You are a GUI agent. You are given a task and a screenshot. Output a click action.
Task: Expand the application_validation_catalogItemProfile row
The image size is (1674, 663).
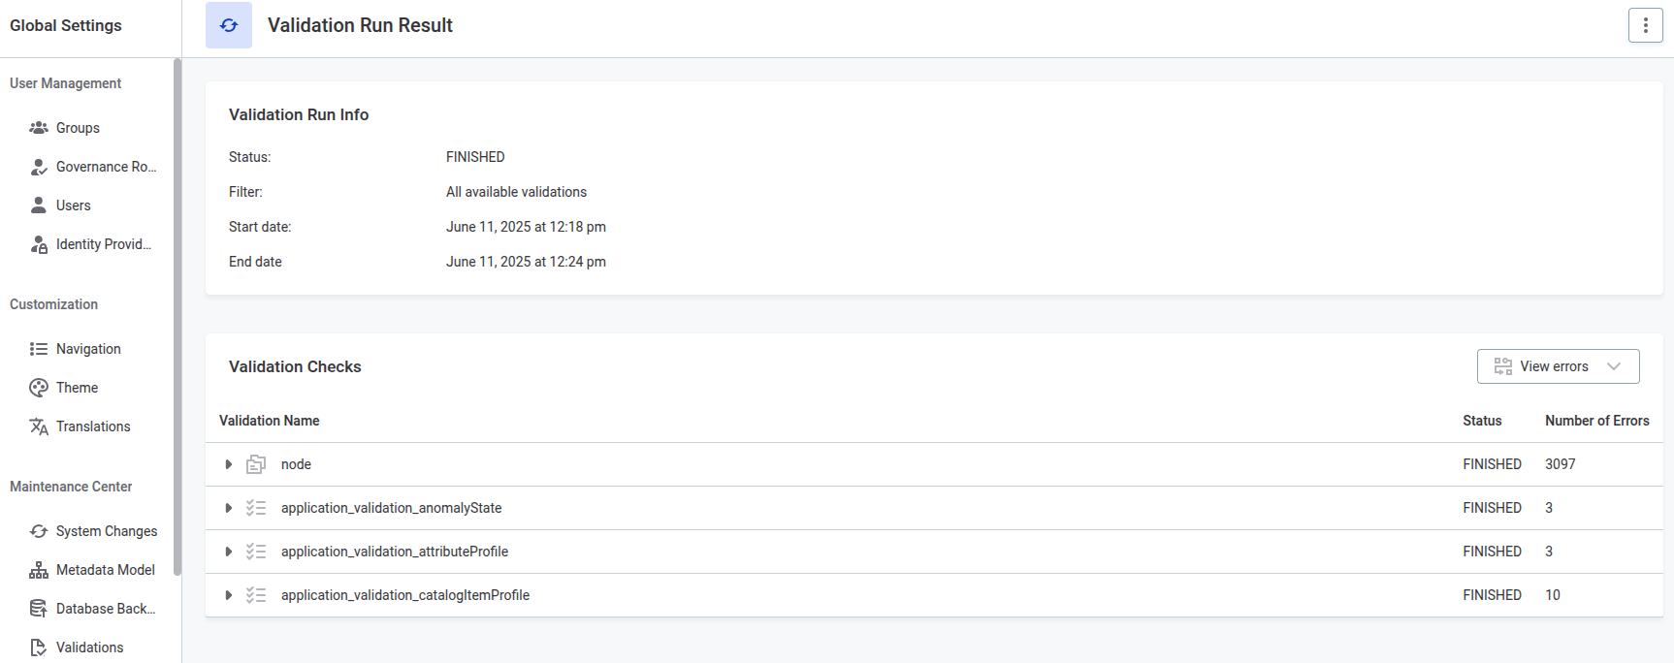[x=229, y=595]
